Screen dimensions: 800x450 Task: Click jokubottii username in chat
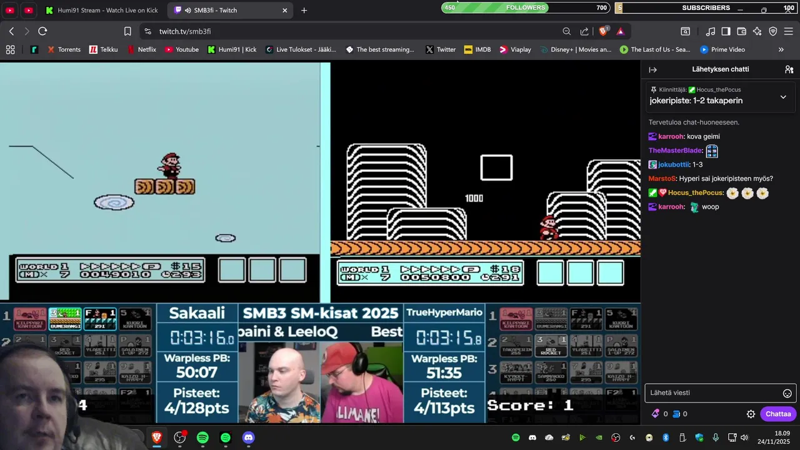673,164
